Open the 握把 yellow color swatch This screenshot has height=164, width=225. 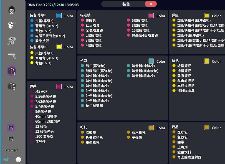click(207, 61)
